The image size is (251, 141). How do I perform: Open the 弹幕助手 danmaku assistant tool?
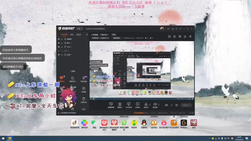61,79
